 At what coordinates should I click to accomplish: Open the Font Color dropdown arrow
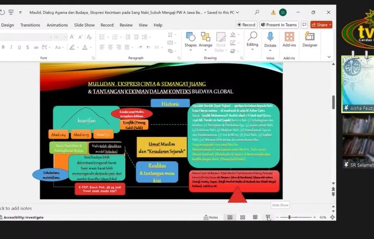click(91, 48)
